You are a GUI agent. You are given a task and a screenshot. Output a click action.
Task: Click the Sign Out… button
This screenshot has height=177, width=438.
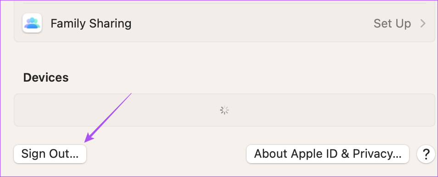tap(50, 154)
